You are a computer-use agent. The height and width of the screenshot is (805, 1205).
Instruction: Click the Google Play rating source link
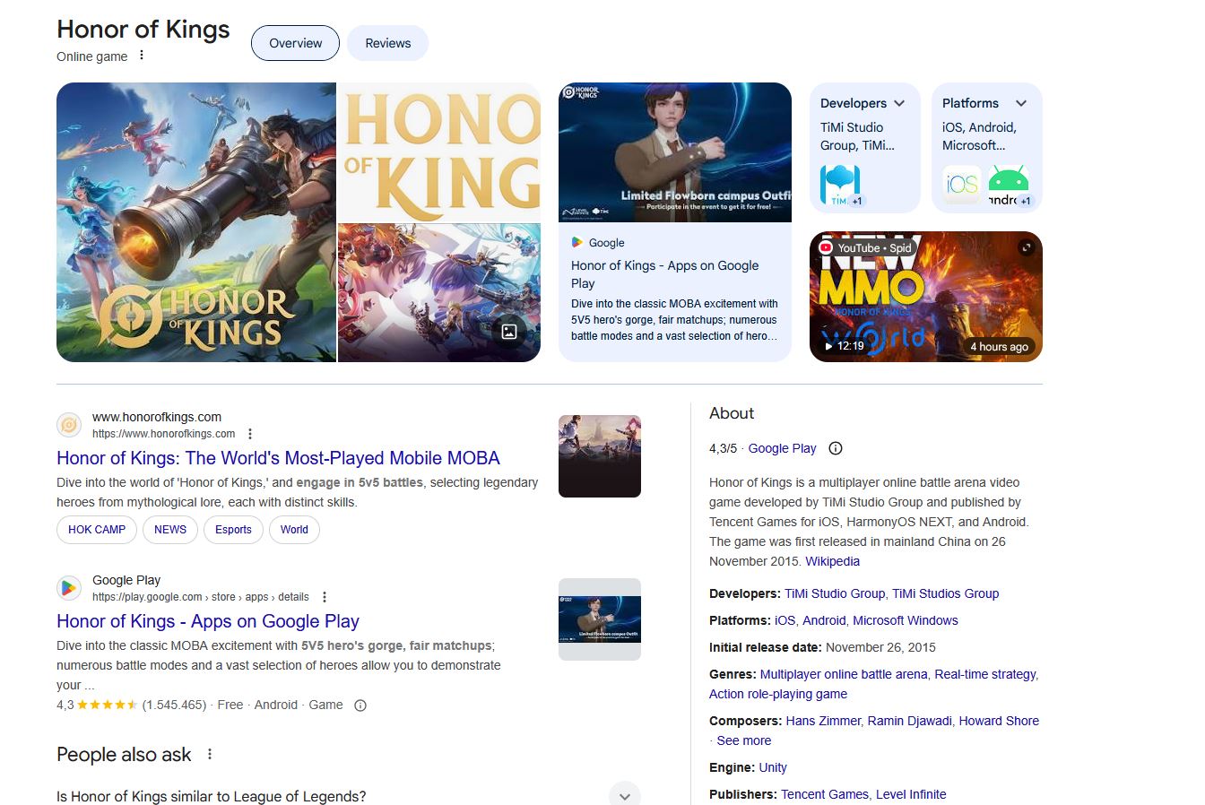coord(782,448)
